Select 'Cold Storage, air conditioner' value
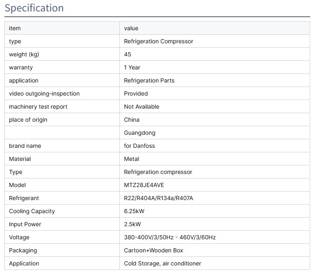 point(163,263)
